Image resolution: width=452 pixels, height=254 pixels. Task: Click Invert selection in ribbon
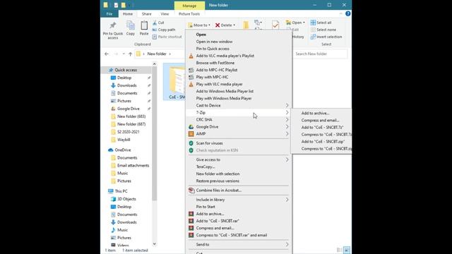(x=326, y=37)
